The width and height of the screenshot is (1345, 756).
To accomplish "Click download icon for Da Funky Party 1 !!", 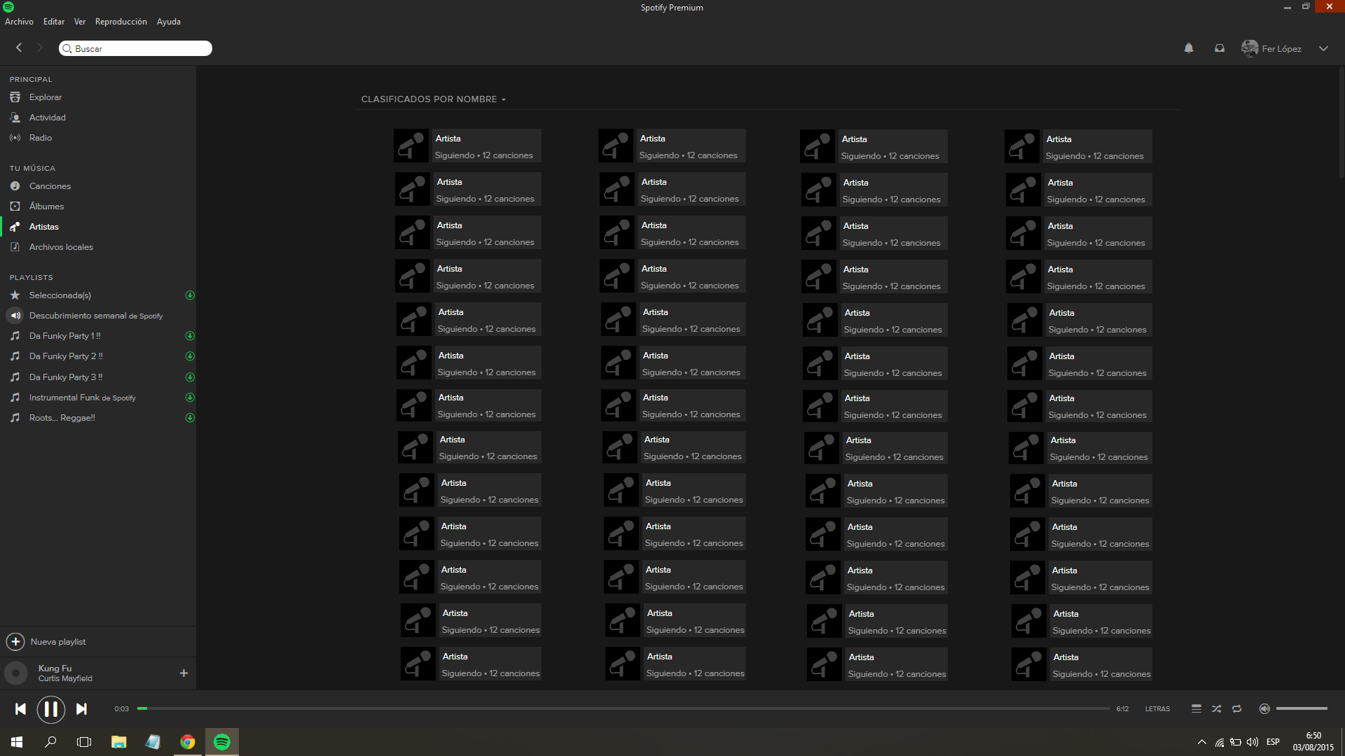I will coord(190,336).
